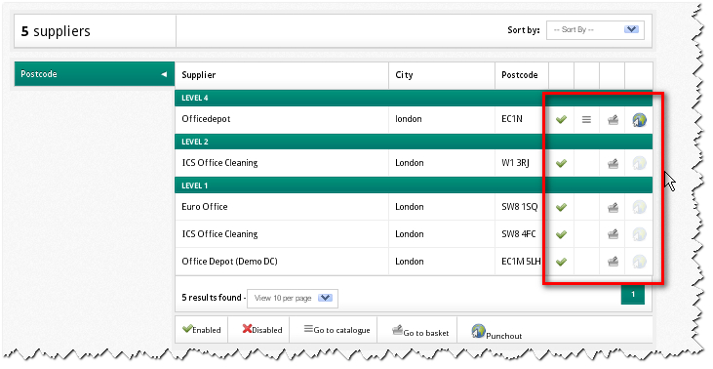Image resolution: width=713 pixels, height=369 pixels.
Task: Launch Punchout globe for Officedepot
Action: [x=639, y=120]
